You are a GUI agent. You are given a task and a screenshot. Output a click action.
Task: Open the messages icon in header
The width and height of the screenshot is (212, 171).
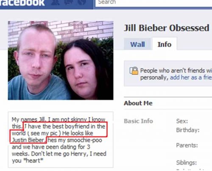tap(68, 2)
